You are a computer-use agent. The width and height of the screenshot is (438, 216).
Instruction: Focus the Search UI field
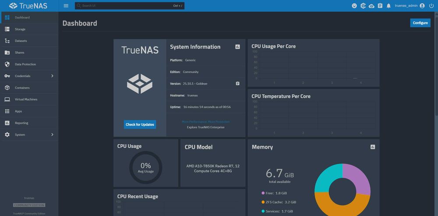pos(130,6)
